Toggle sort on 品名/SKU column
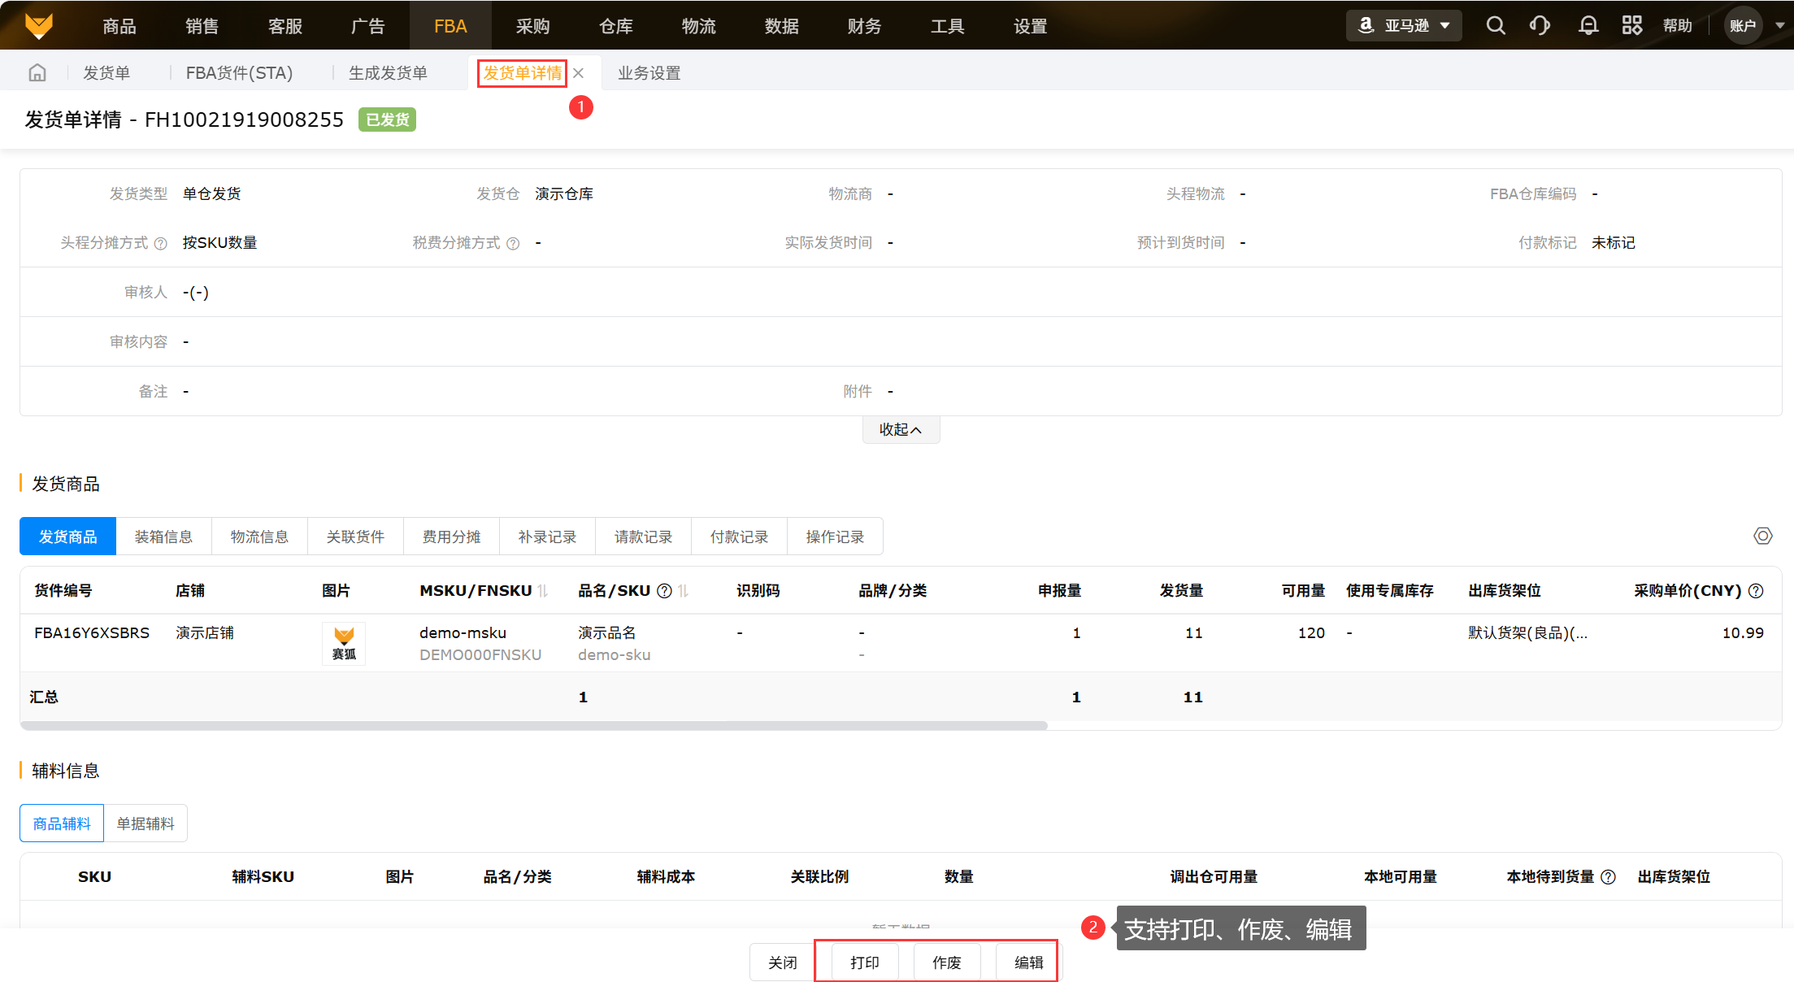The image size is (1794, 982). 684,591
